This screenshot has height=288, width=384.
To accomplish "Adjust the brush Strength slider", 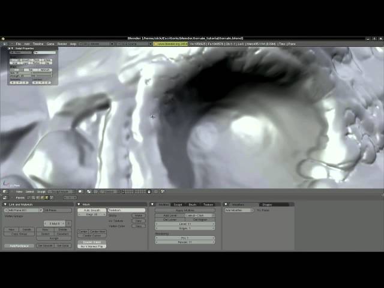I will (x=31, y=76).
